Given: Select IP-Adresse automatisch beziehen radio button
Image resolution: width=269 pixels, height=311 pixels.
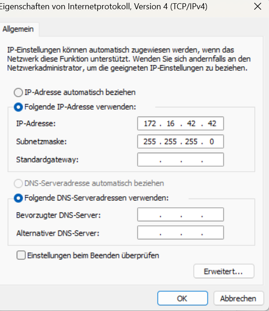Looking at the screenshot, I should tap(18, 93).
